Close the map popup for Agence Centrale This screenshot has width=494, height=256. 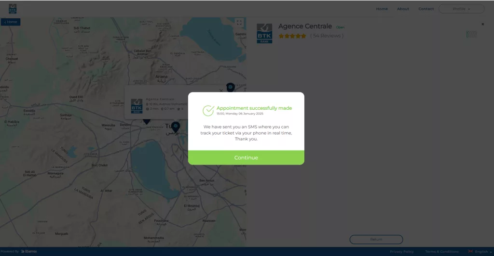point(221,90)
